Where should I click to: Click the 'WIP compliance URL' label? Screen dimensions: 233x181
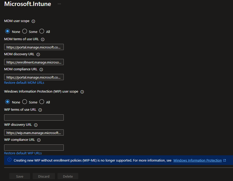[x=19, y=140]
